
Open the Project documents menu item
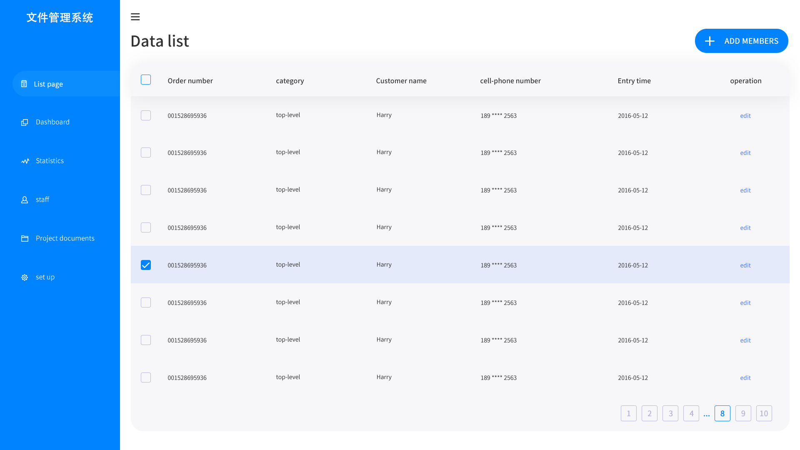65,238
